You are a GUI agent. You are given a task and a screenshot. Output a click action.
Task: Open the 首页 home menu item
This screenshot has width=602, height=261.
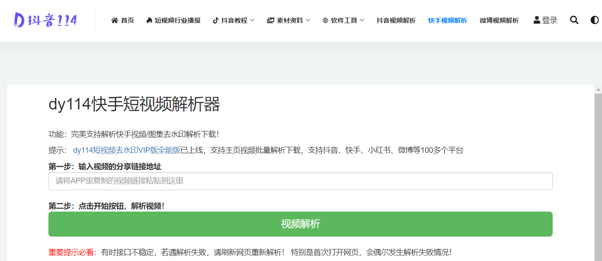tap(123, 20)
